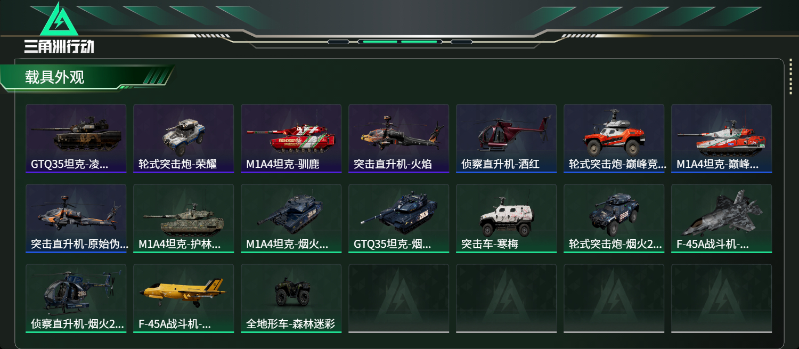Choose the M1A4坦克-巅峰 white-red tank

721,139
